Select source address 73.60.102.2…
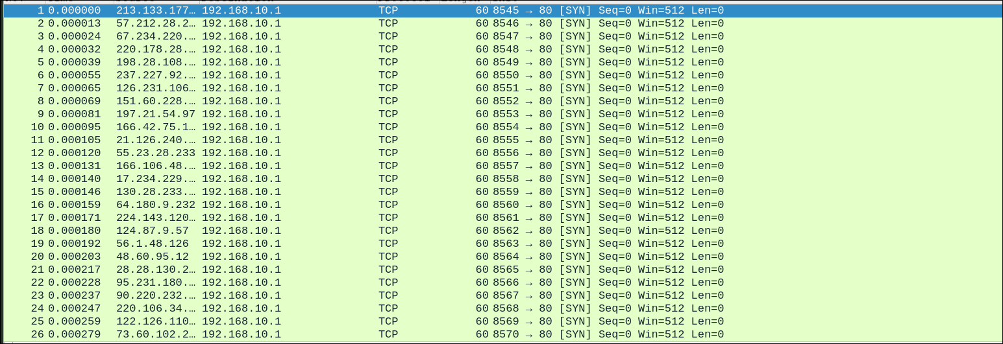Screen dimensions: 1003x344 pos(156,334)
